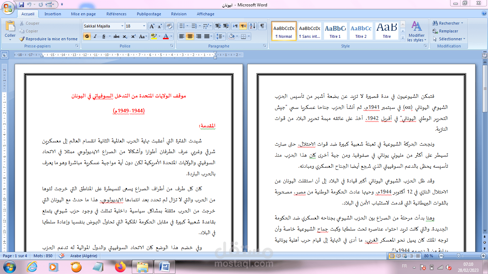Toggle center alignment
488x274 pixels.
tap(190, 36)
